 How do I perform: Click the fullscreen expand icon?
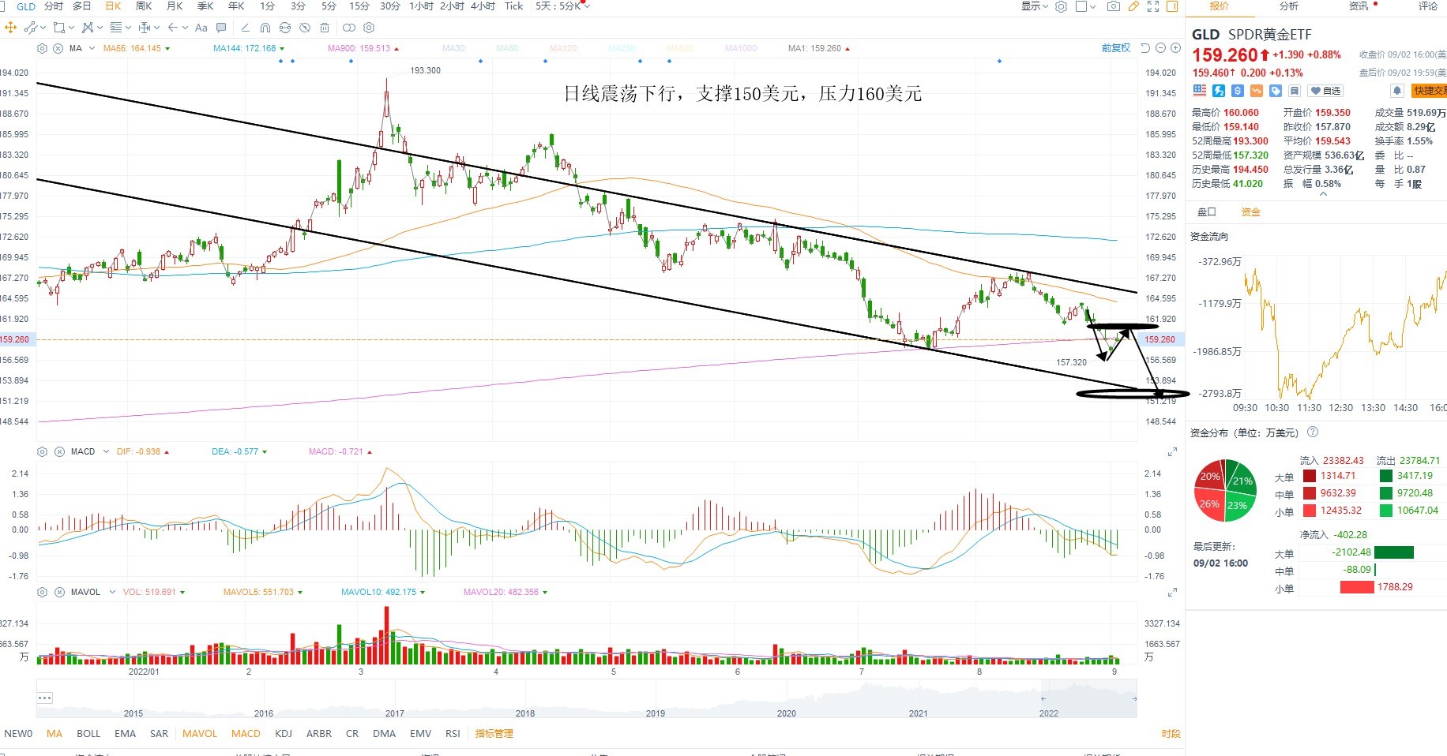(x=1153, y=6)
